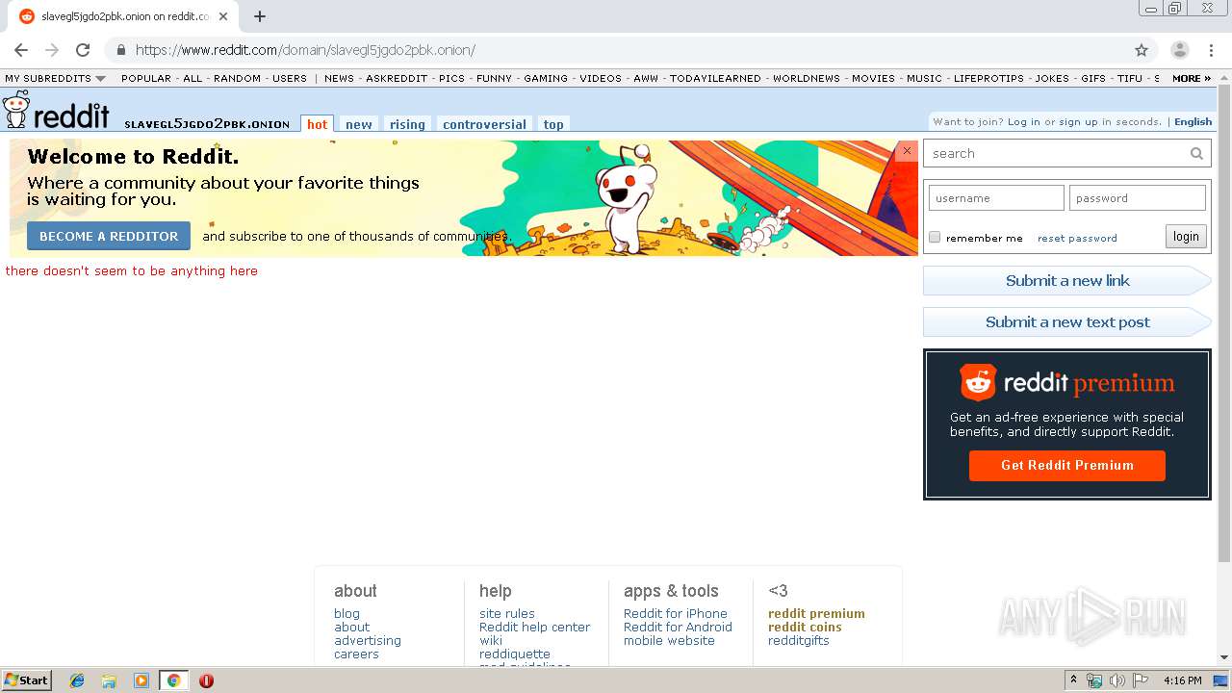The width and height of the screenshot is (1232, 693).
Task: Change language via English link
Action: [x=1193, y=121]
